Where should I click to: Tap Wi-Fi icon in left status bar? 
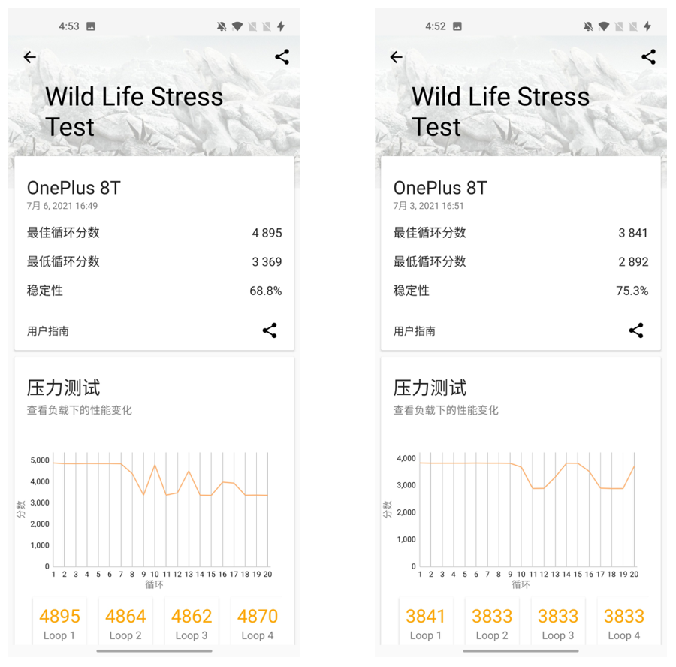237,26
